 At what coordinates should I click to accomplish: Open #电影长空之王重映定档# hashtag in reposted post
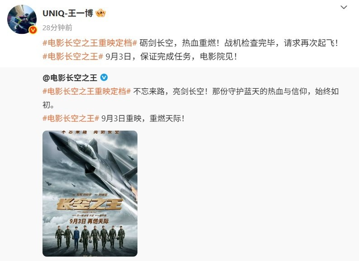86,92
